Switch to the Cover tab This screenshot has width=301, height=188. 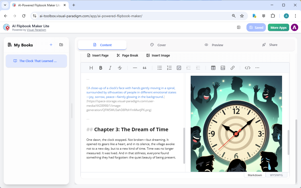point(158,45)
